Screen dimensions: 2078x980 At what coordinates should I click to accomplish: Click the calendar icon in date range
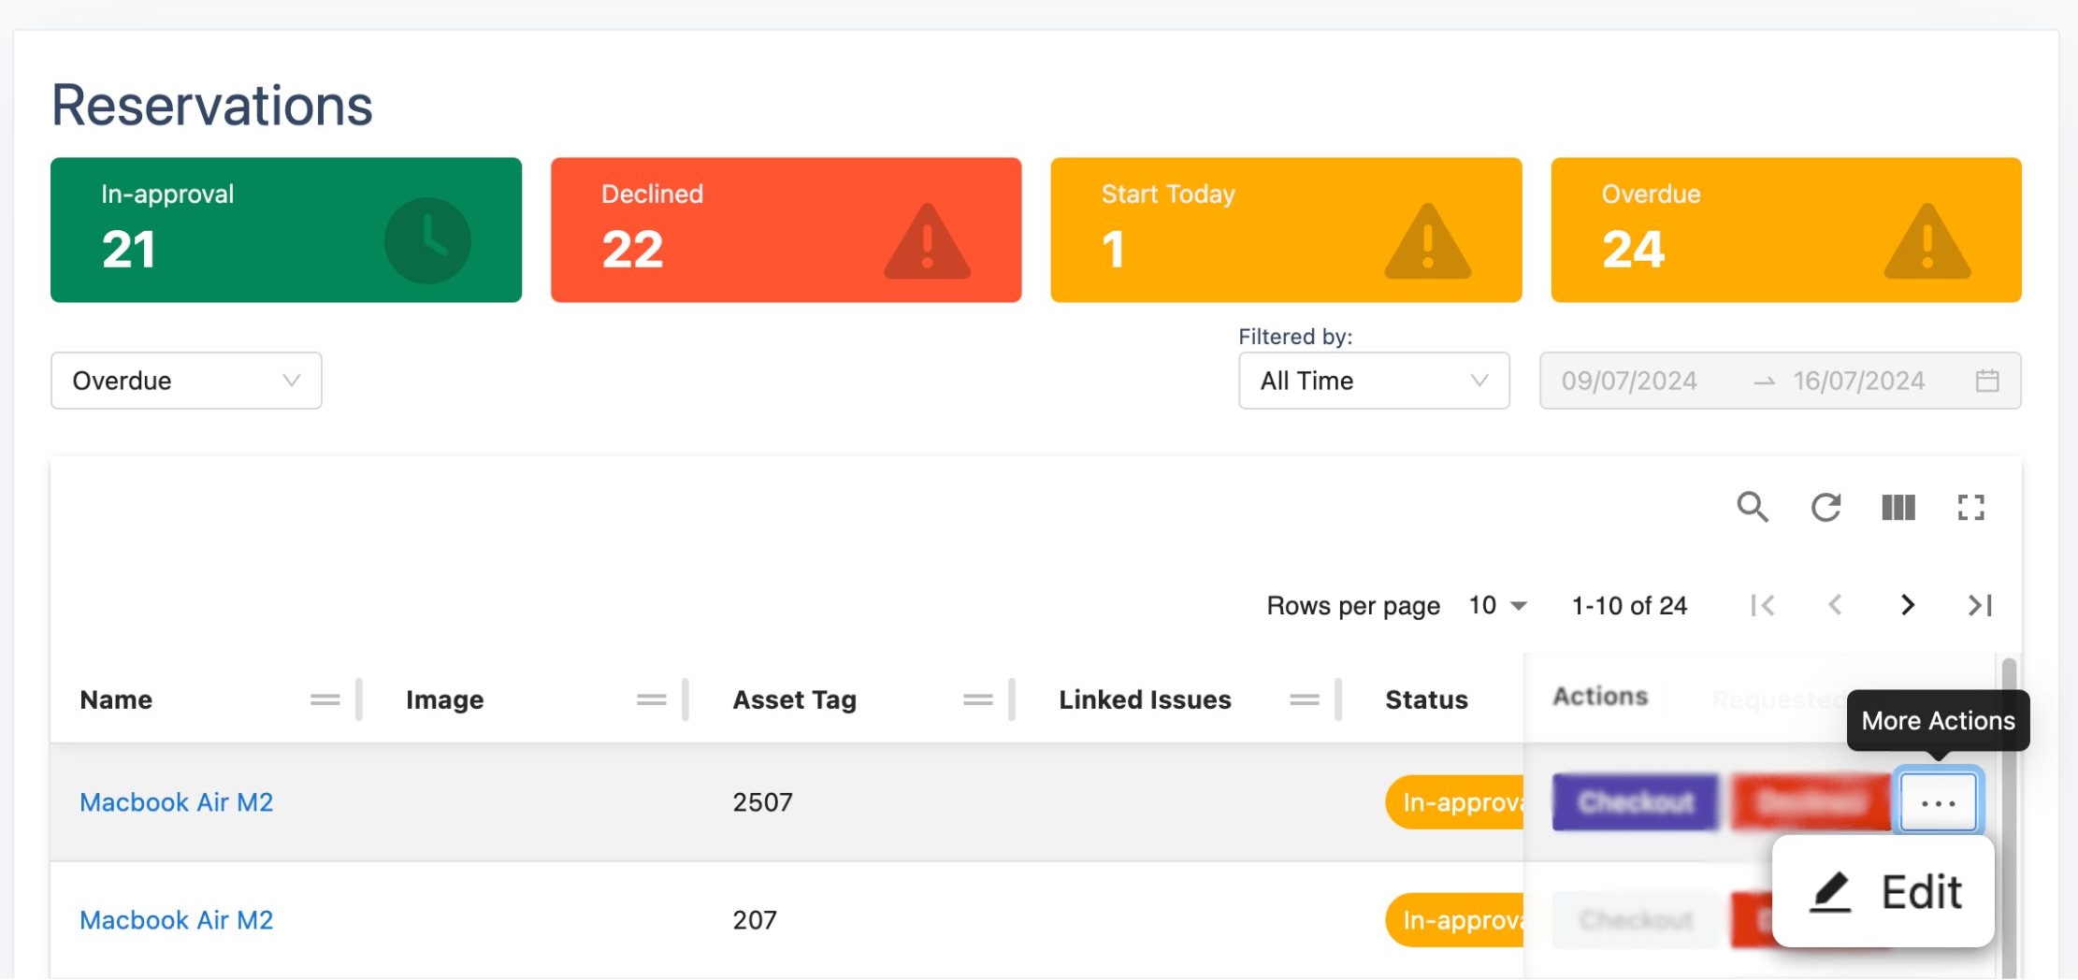click(x=1986, y=381)
